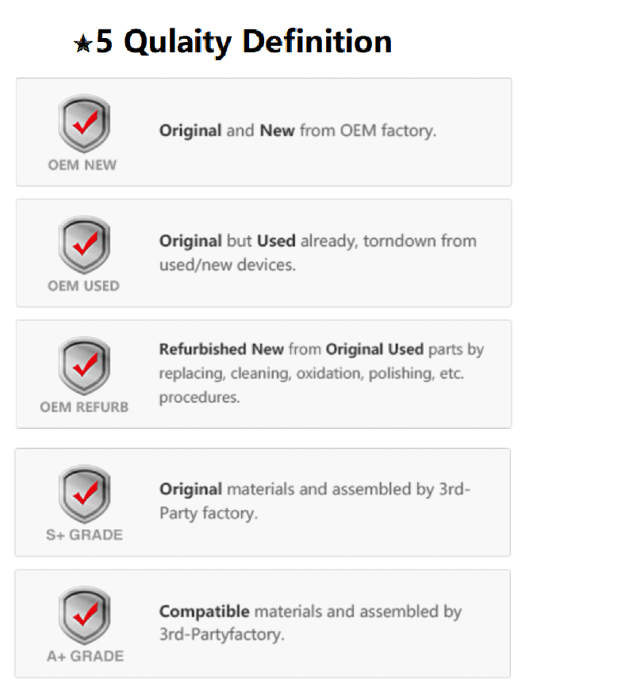
Task: Click the 'Original but Used already' description
Action: point(317,253)
